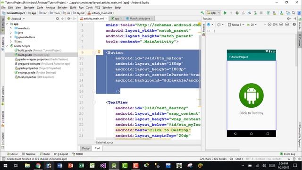Open Project panel settings gear
Screen dimensions: 302x170
click(x=69, y=19)
